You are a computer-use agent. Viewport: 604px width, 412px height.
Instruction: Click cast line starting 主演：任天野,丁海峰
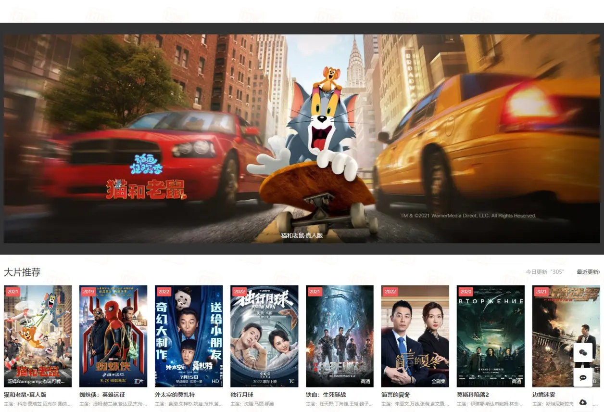340,404
